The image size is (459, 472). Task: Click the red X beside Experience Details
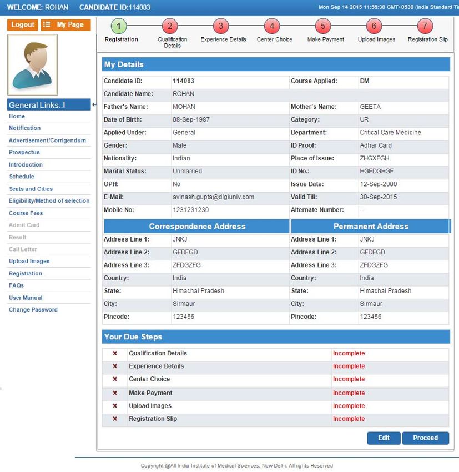pos(114,366)
